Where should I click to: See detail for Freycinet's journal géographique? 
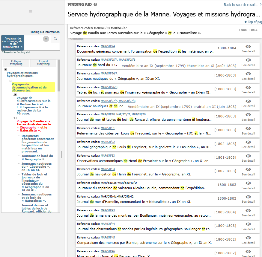248,145
